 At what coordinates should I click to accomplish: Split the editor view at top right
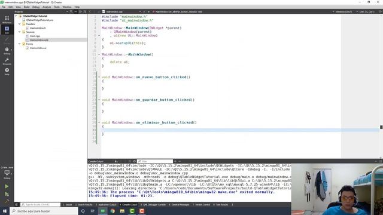tap(381, 11)
